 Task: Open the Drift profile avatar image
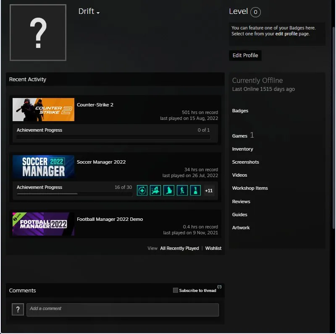coord(38,33)
